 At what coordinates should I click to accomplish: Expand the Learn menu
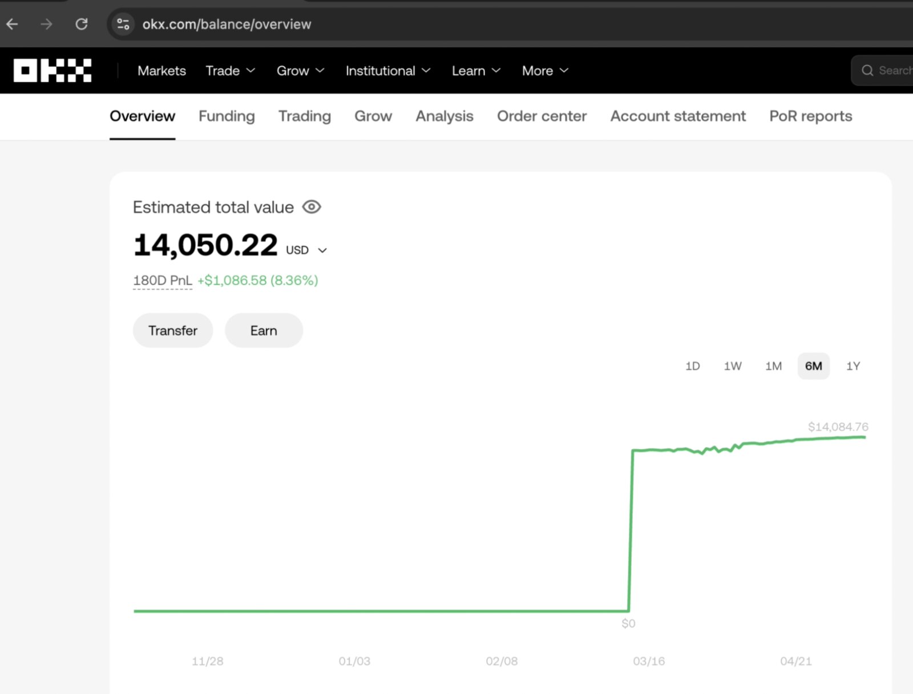(476, 71)
